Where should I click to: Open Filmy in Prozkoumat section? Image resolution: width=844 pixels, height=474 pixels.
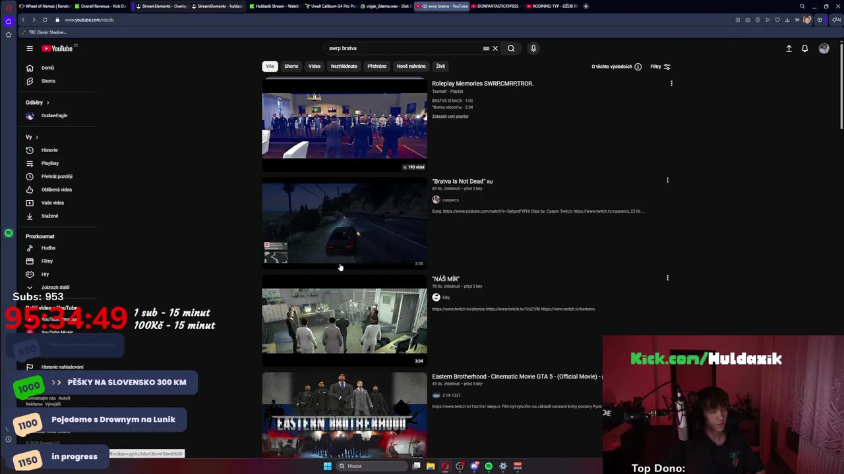(47, 261)
